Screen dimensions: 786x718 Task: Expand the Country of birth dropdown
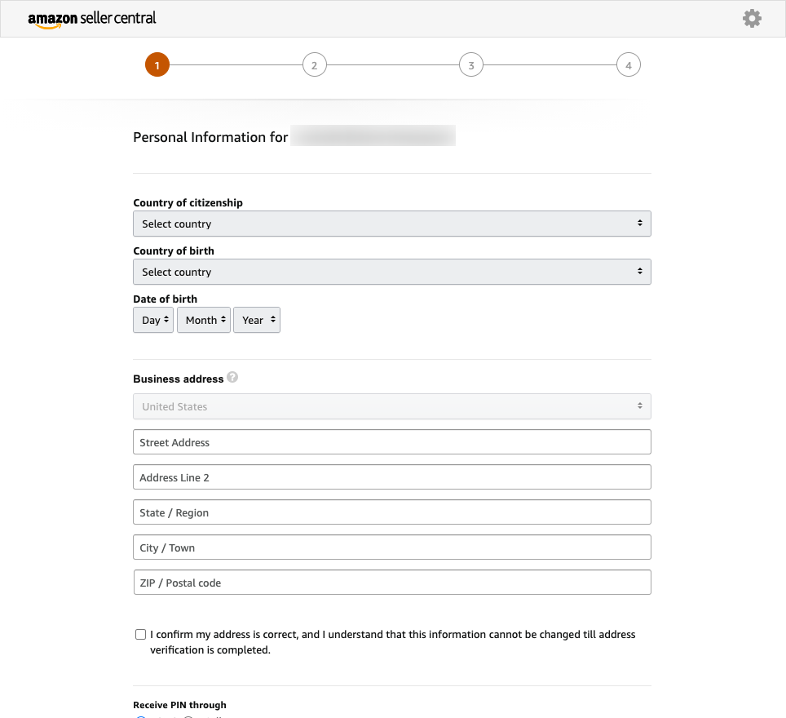tap(391, 272)
